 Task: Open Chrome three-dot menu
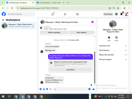click(x=129, y=8)
